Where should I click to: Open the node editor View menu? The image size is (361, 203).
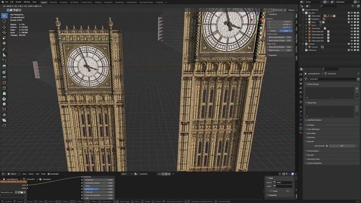(x=24, y=174)
